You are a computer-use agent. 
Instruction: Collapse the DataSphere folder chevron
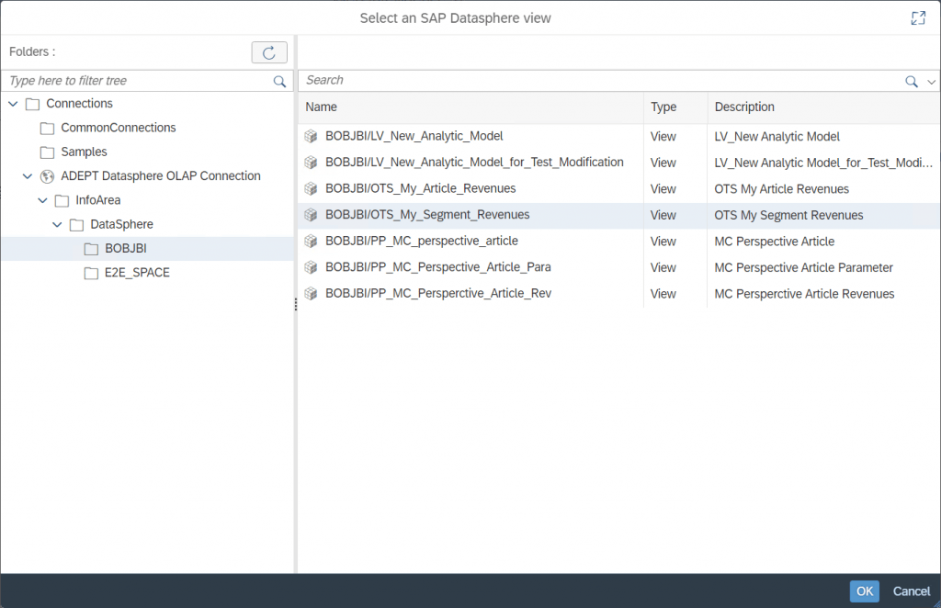point(57,224)
